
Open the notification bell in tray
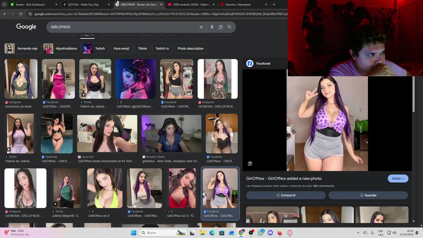click(417, 233)
